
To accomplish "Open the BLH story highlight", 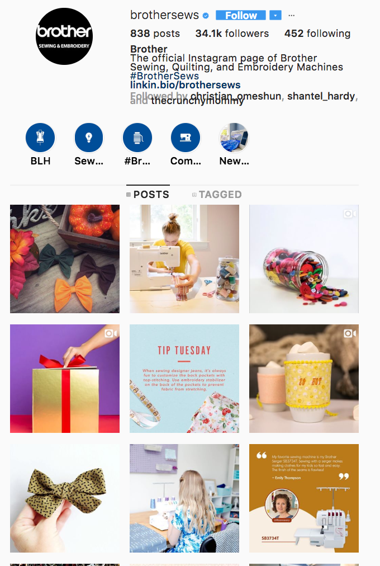I will click(x=40, y=138).
